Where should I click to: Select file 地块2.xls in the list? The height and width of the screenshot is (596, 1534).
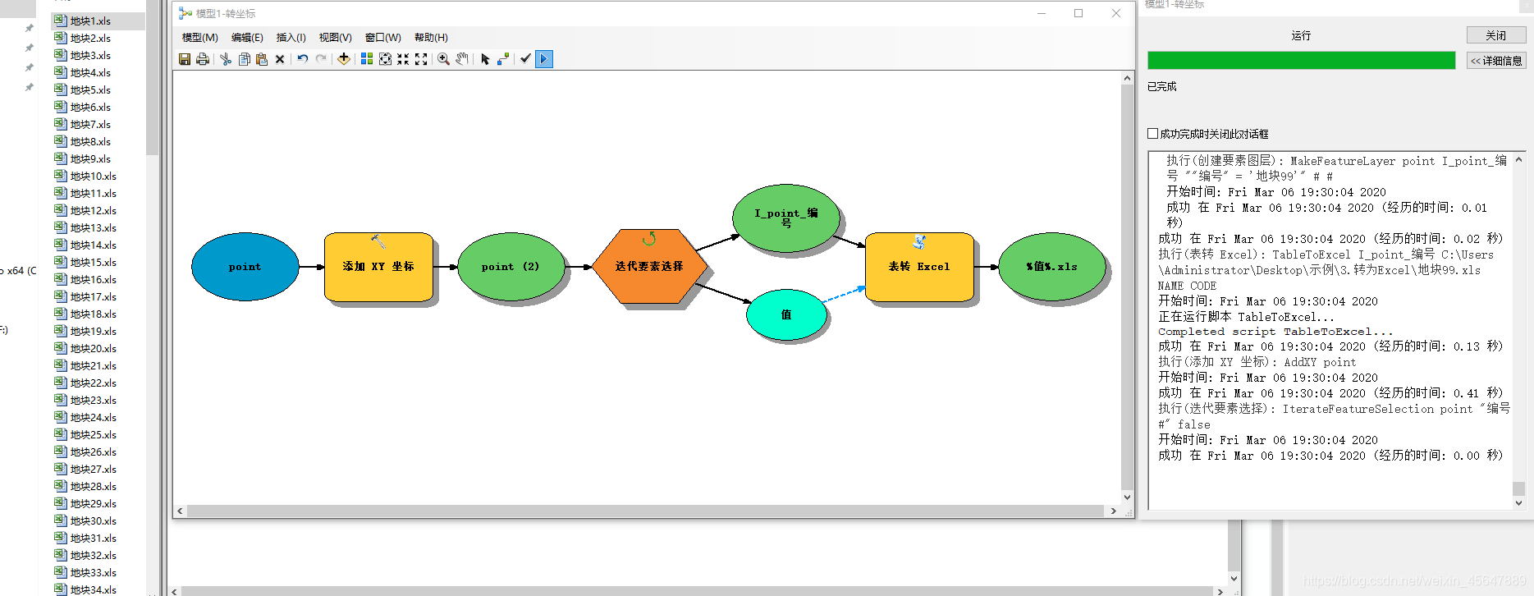[x=90, y=39]
